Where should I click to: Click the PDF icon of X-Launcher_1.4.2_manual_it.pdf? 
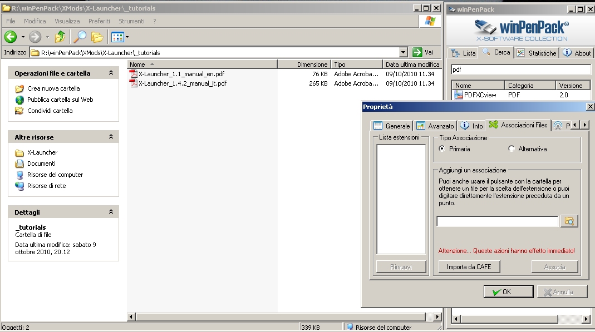point(134,83)
